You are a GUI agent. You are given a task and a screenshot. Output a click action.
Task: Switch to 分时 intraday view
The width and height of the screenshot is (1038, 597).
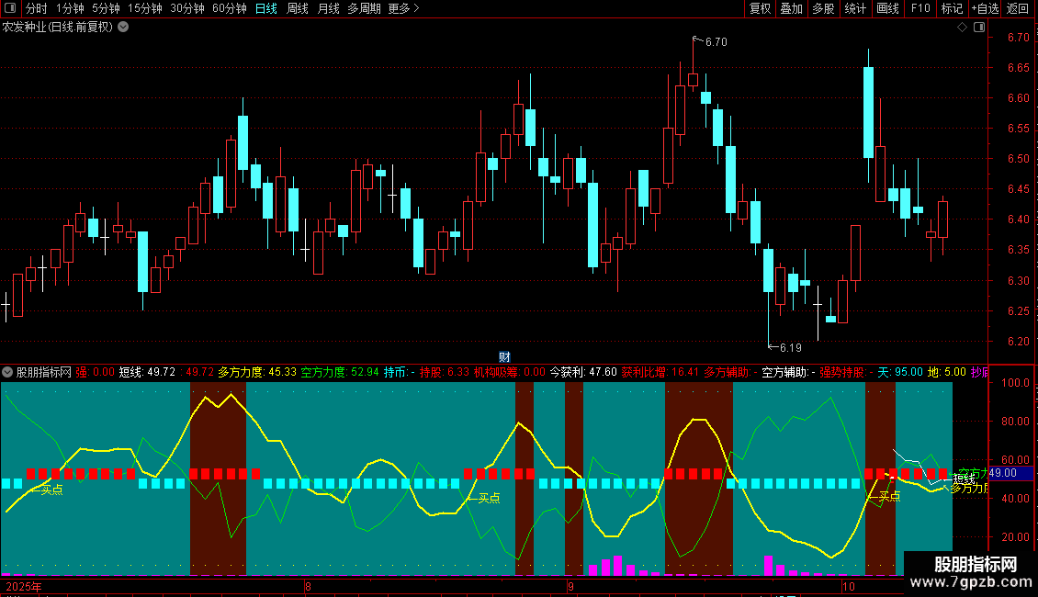(x=37, y=8)
